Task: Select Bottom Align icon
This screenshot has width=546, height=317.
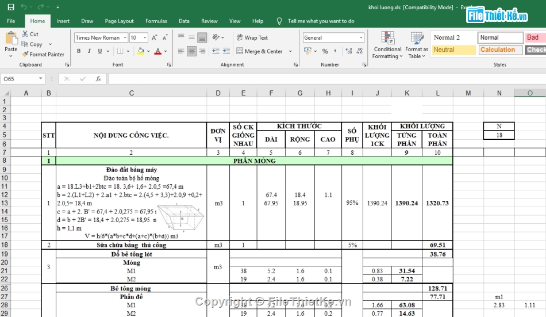Action: pos(202,37)
